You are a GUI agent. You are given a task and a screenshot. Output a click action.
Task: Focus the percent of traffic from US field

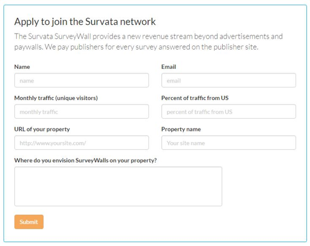228,112
